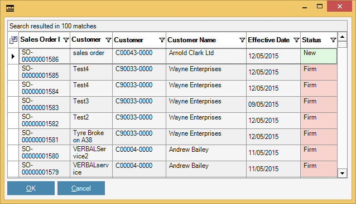Click the vertical scrollbar thumb
Screen dimensions: 356x204
click(x=342, y=44)
